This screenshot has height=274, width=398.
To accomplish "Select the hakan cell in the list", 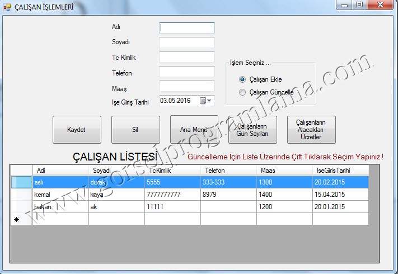I will coord(60,206).
